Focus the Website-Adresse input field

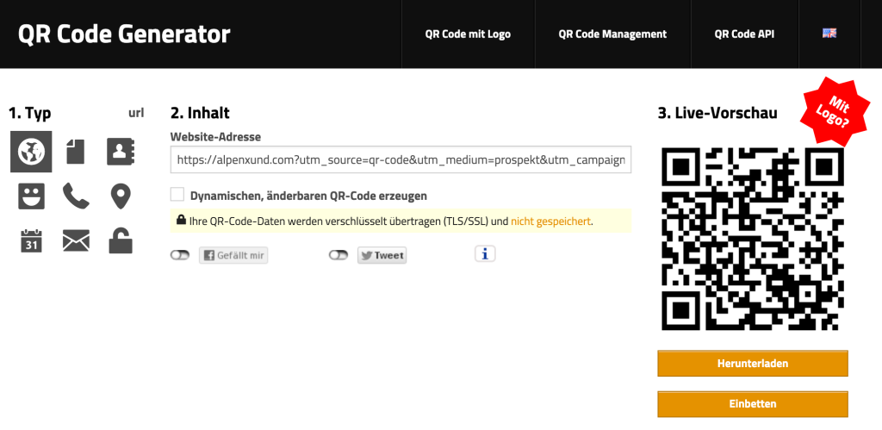[401, 160]
